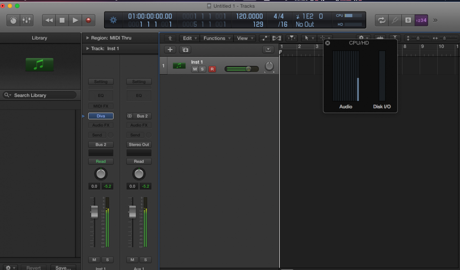Open the Edit dropdown menu
460x270 pixels.
coord(190,38)
